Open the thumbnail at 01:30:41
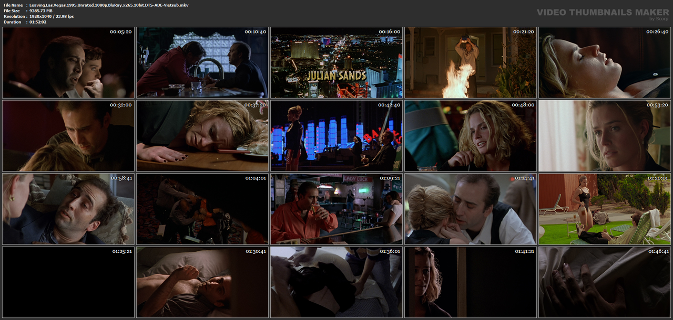Image resolution: width=673 pixels, height=320 pixels. [x=202, y=282]
